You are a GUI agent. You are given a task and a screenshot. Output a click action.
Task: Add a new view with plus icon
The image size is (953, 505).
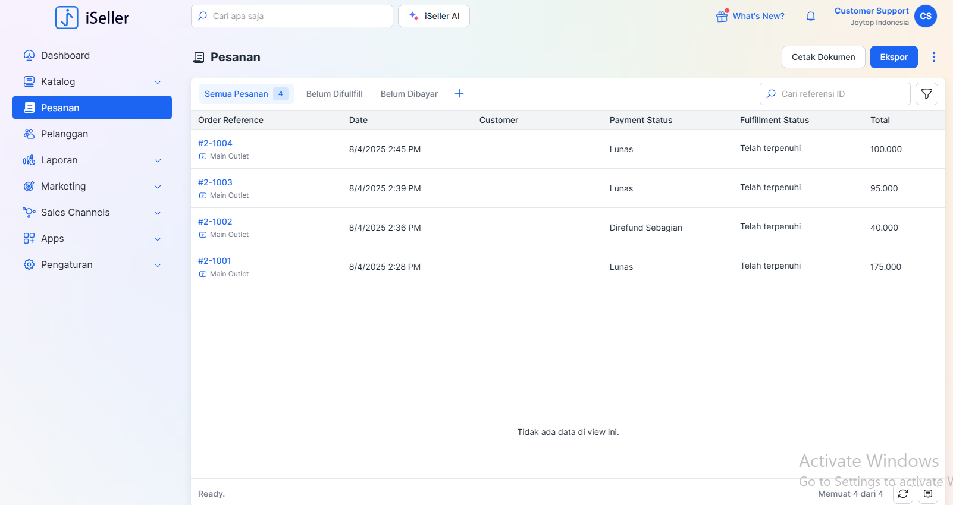point(459,94)
